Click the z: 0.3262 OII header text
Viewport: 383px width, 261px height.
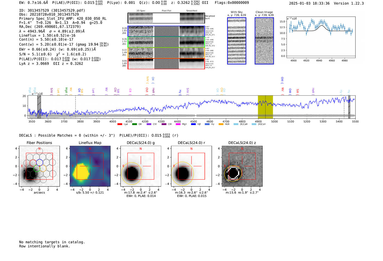click(190, 3)
